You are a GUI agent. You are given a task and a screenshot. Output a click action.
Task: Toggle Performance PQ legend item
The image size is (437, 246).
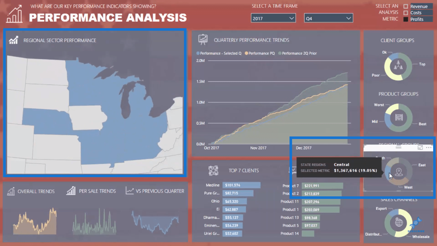point(260,53)
